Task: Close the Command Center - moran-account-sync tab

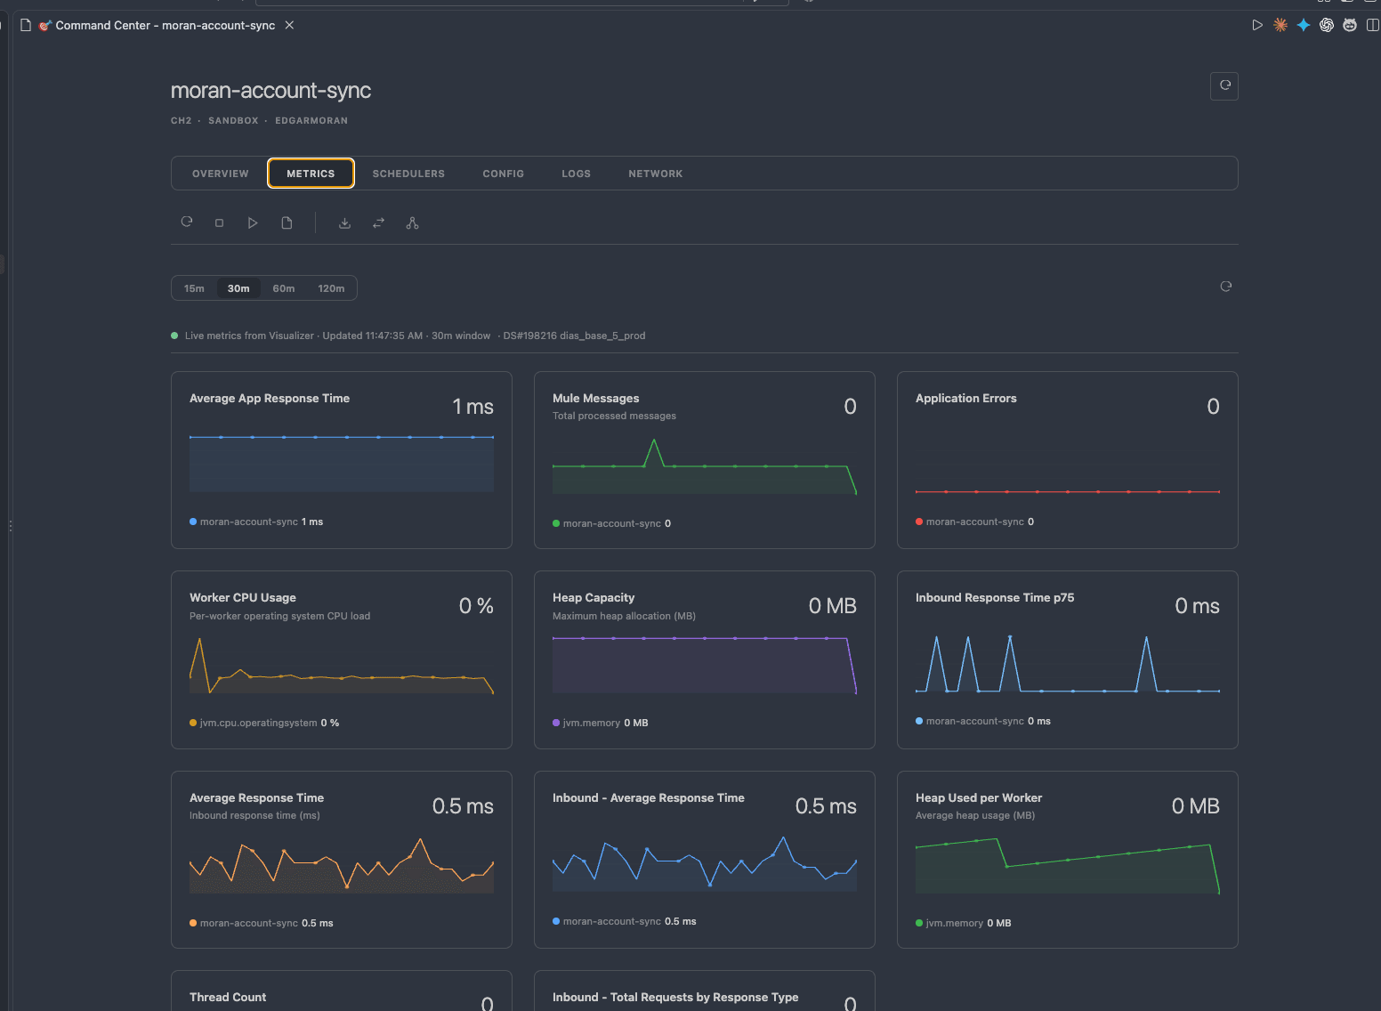Action: click(x=289, y=25)
